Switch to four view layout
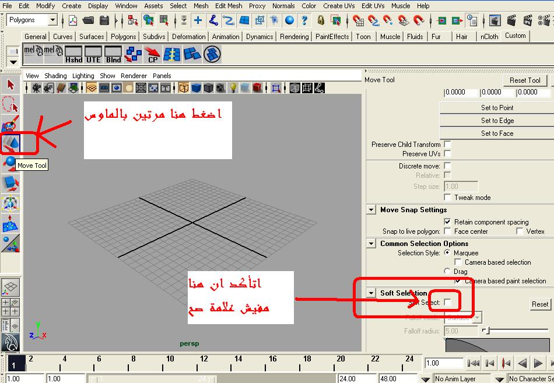 [10, 307]
